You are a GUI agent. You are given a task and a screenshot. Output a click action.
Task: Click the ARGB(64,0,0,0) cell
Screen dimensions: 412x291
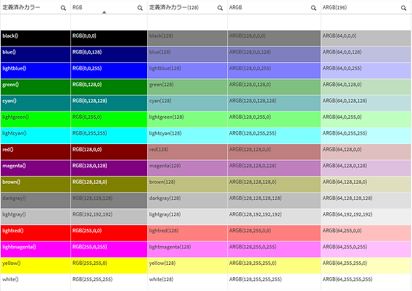click(366, 38)
